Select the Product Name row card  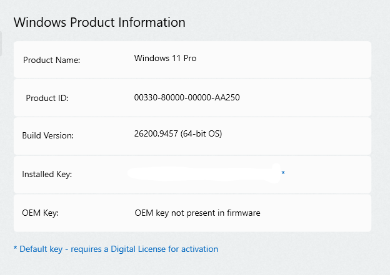pyautogui.click(x=192, y=60)
